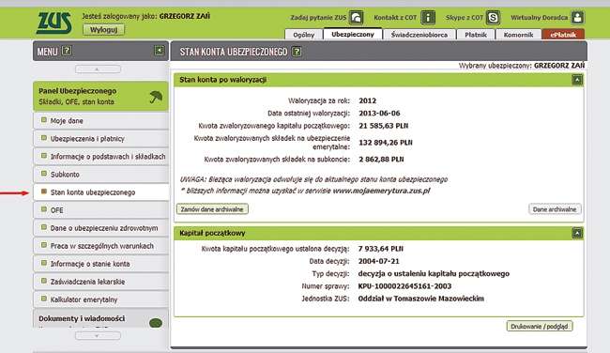Click the date 2013-06-06
610x353 pixels.
[379, 114]
